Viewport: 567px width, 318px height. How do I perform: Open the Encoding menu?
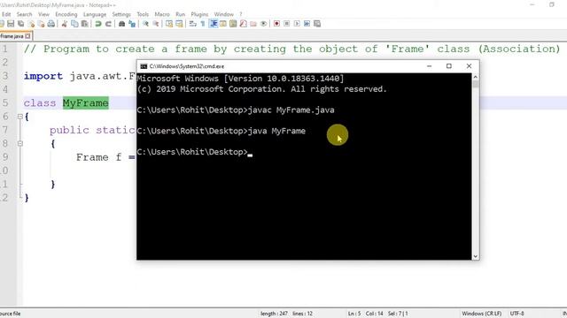66,14
